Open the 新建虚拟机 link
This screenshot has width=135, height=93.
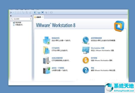(x=56, y=38)
